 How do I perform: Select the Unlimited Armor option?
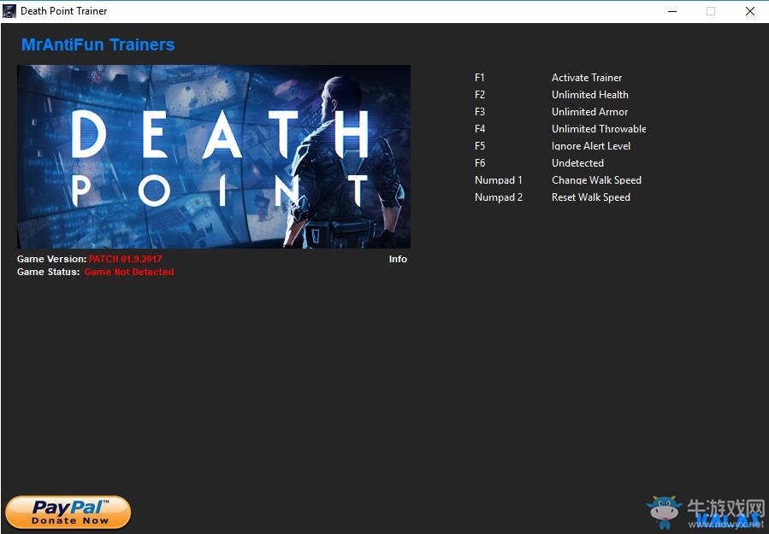coord(589,112)
